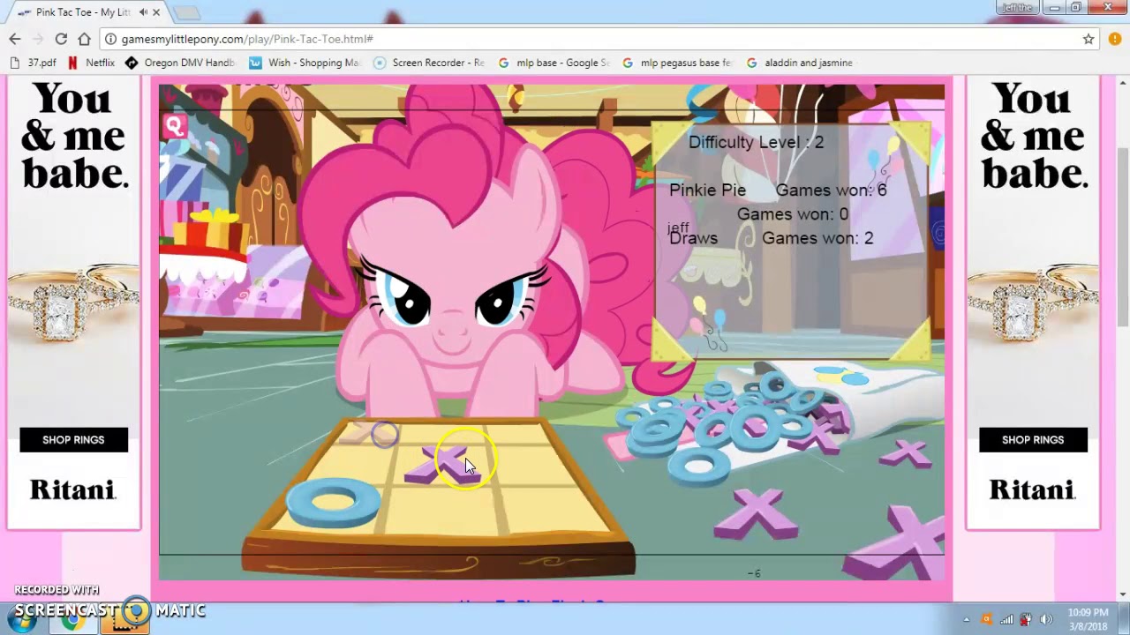Open the jeff user profile button

pyautogui.click(x=1017, y=8)
